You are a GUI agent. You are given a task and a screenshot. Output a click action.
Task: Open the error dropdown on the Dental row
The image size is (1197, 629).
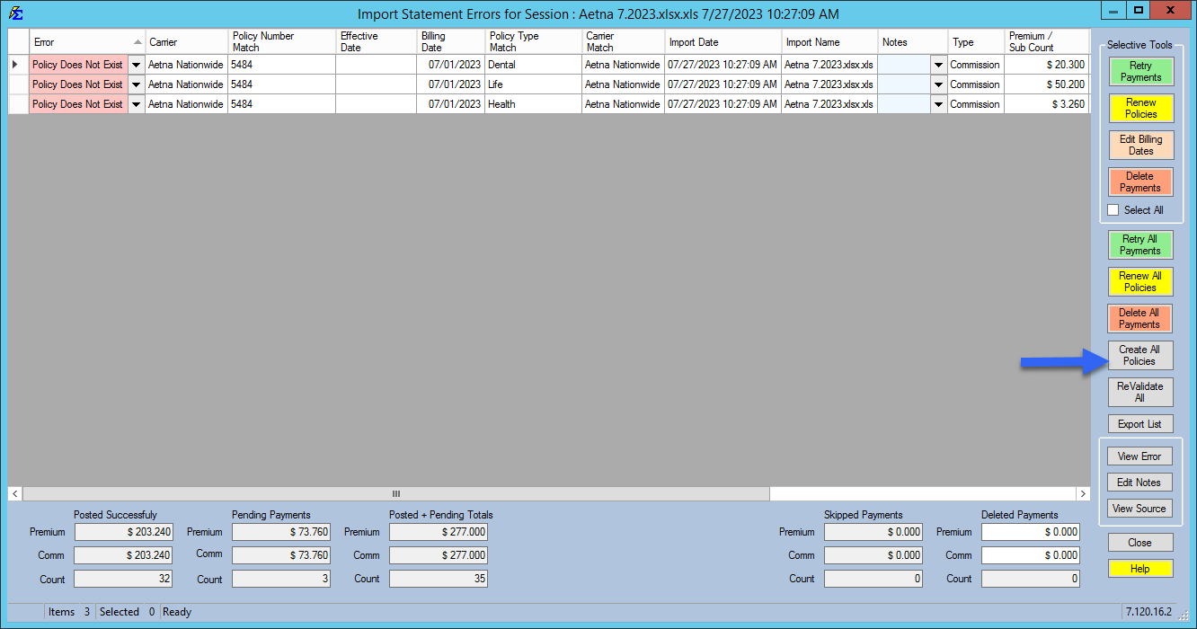coord(134,64)
